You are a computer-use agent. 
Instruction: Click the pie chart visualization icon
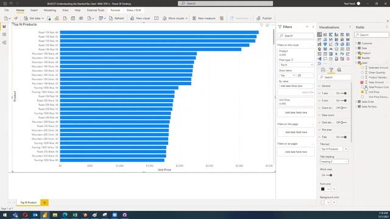coord(336,44)
